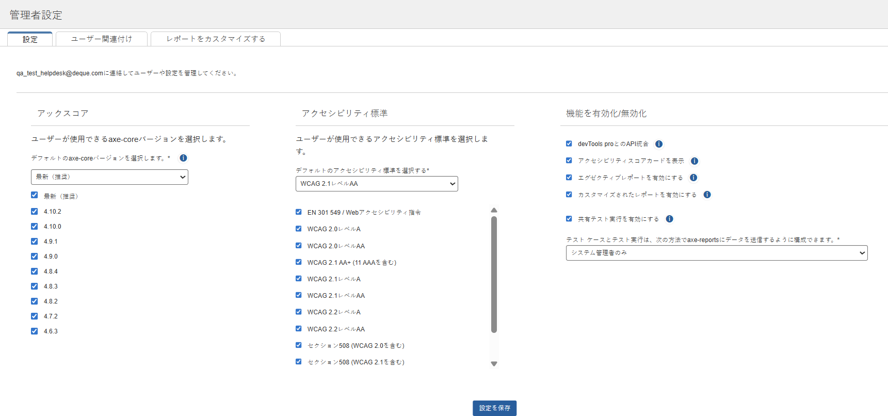Image resolution: width=888 pixels, height=416 pixels.
Task: Expand the システム管理者のみ dropdown
Action: tap(716, 253)
